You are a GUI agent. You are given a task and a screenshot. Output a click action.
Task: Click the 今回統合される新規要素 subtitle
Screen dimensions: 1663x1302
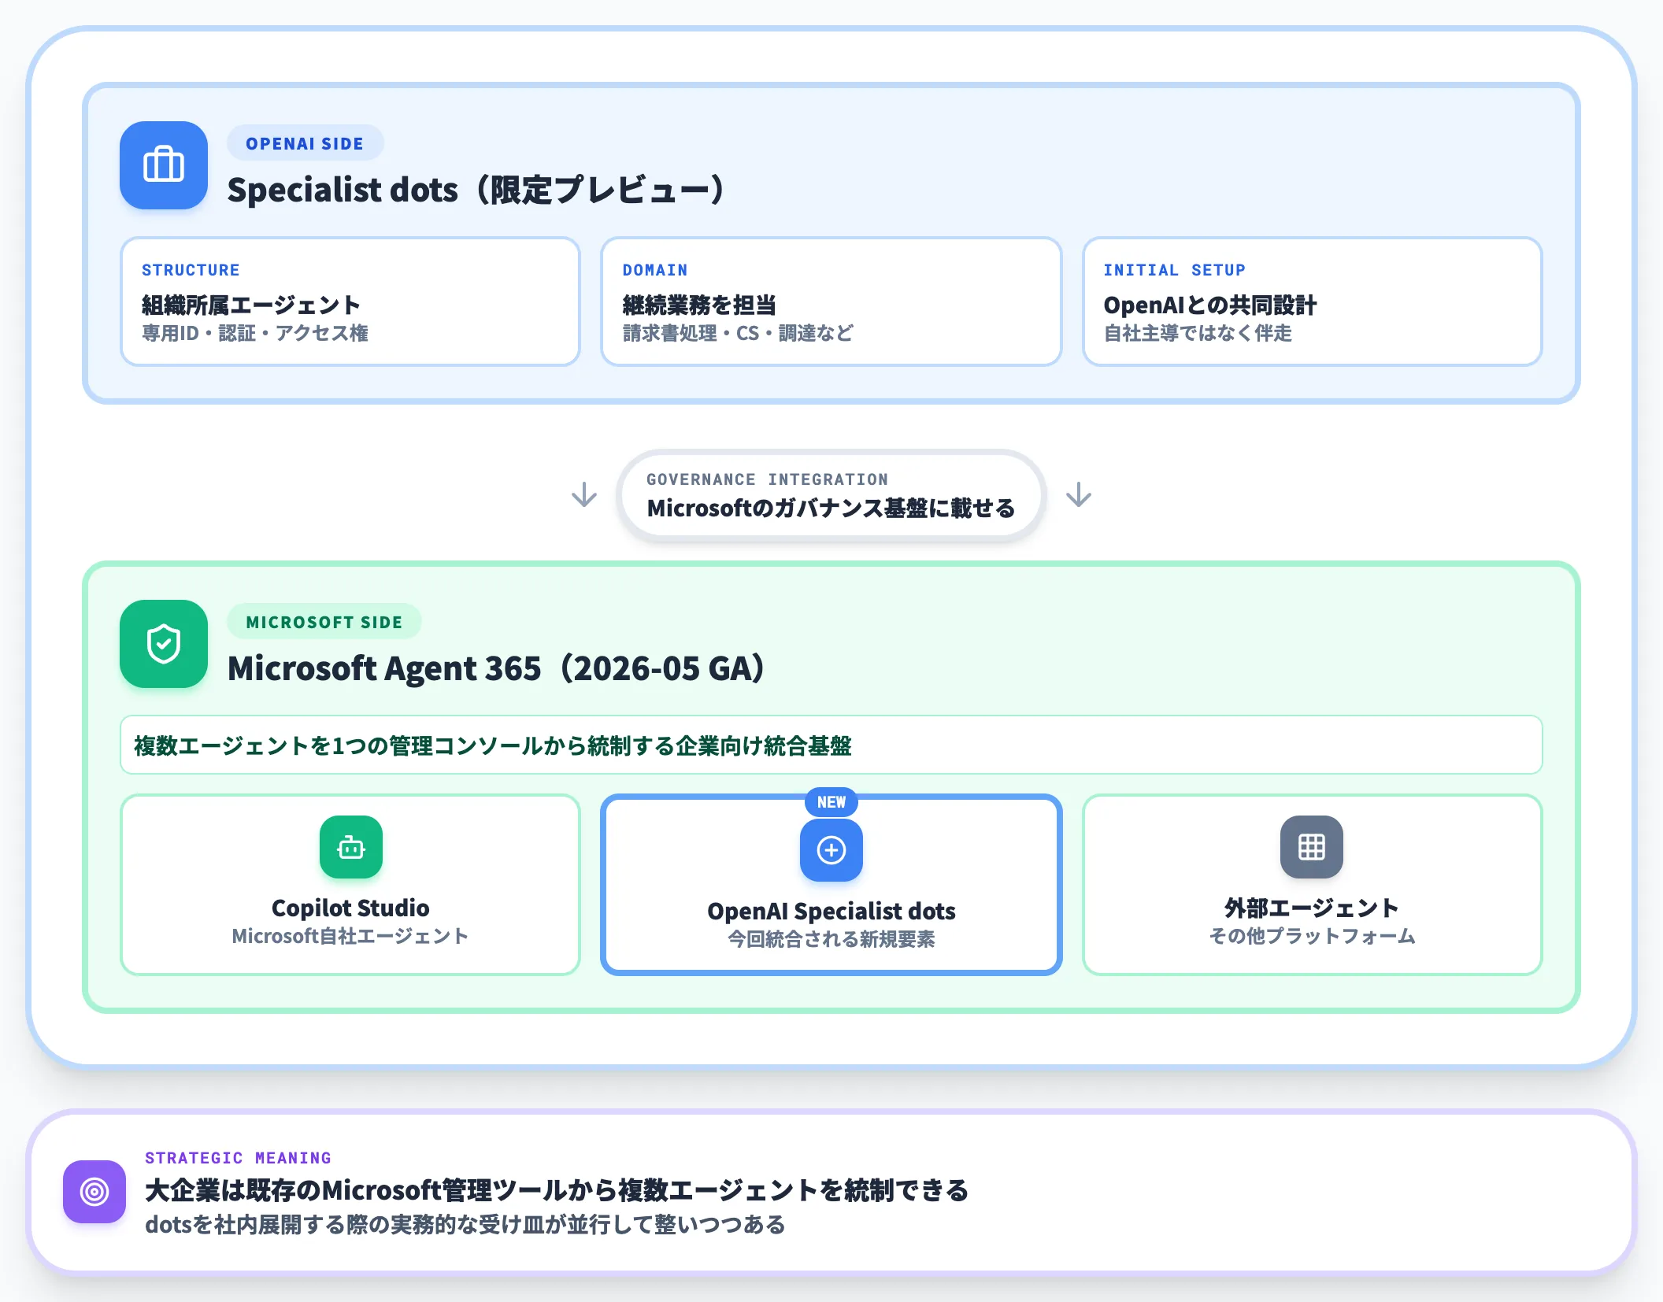coord(831,939)
